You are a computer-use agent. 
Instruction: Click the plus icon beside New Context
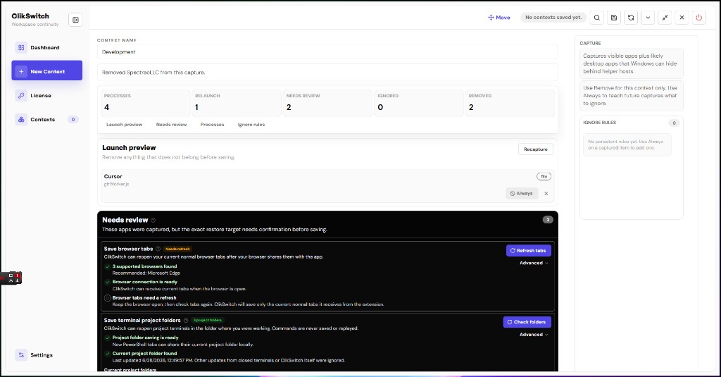(21, 71)
